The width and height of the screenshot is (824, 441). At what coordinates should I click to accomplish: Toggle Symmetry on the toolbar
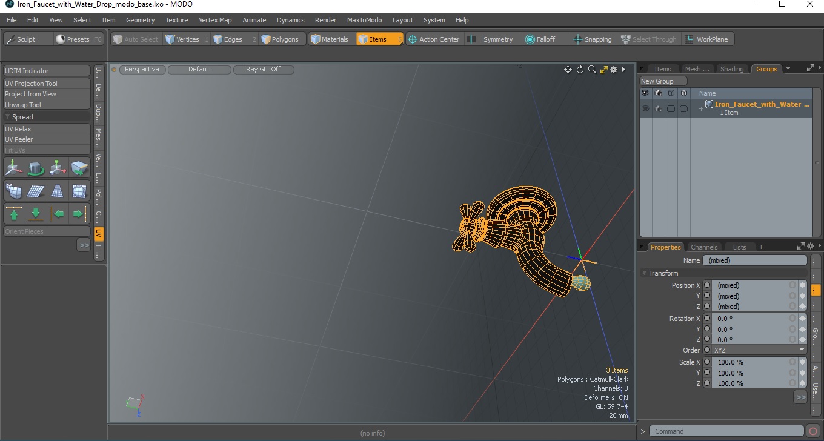point(493,39)
